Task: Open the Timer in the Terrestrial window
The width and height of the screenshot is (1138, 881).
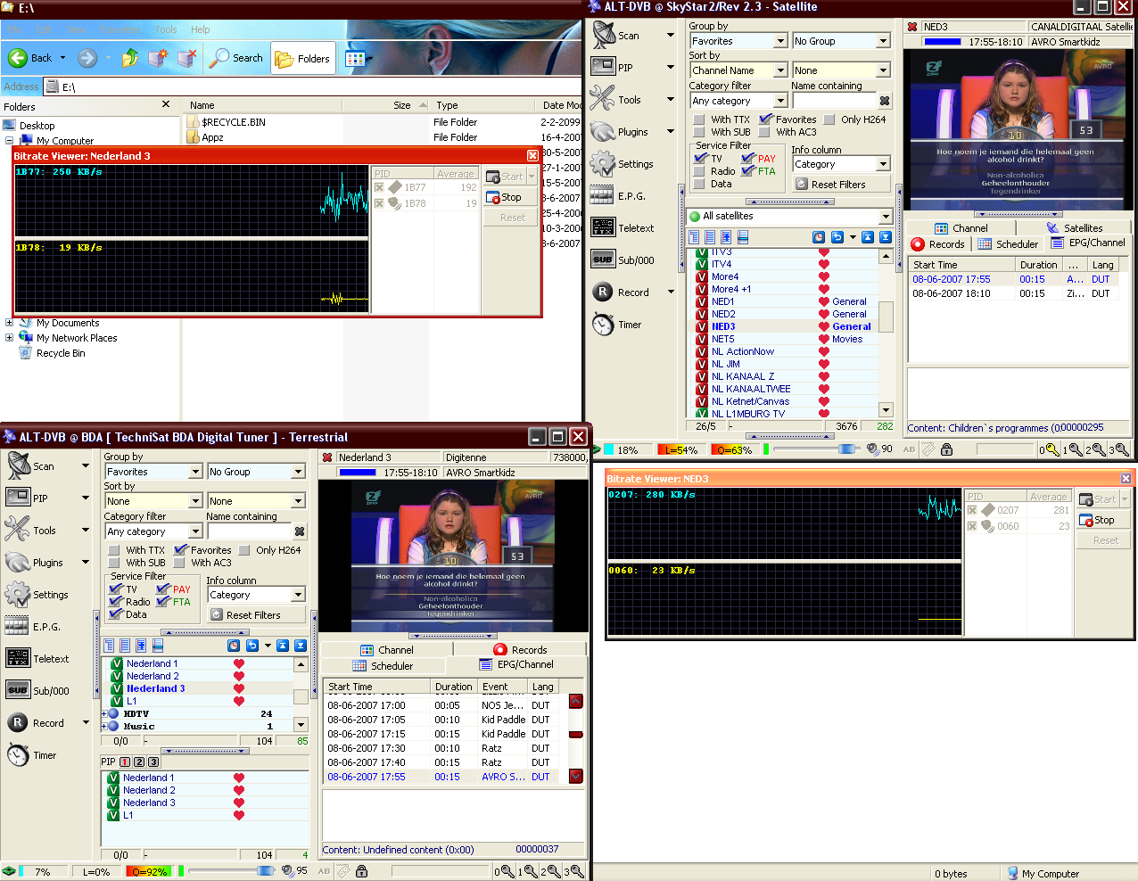Action: [18, 755]
